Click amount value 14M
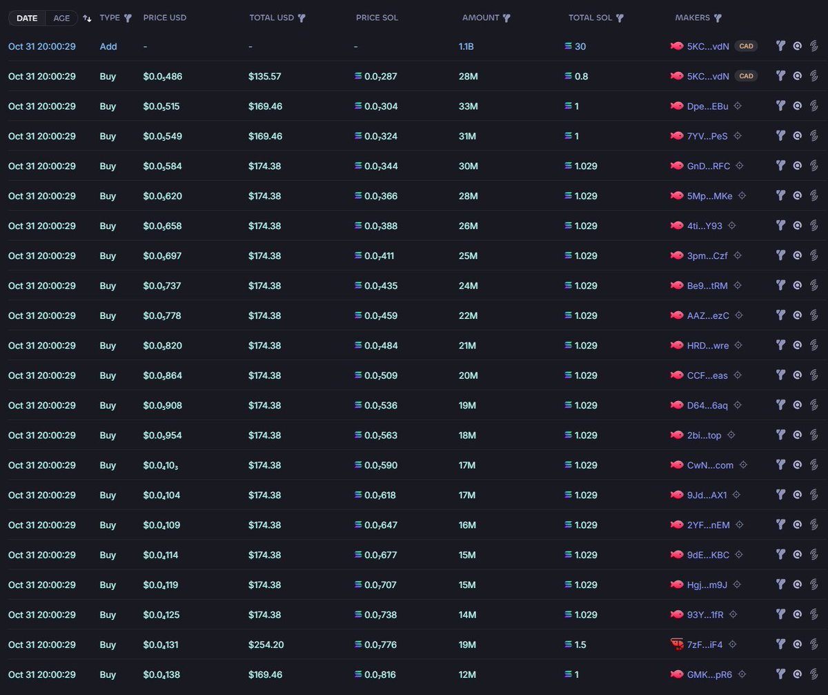 pos(468,614)
